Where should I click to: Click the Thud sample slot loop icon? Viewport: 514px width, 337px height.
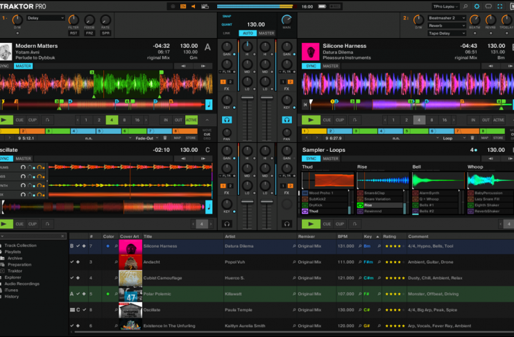click(305, 211)
